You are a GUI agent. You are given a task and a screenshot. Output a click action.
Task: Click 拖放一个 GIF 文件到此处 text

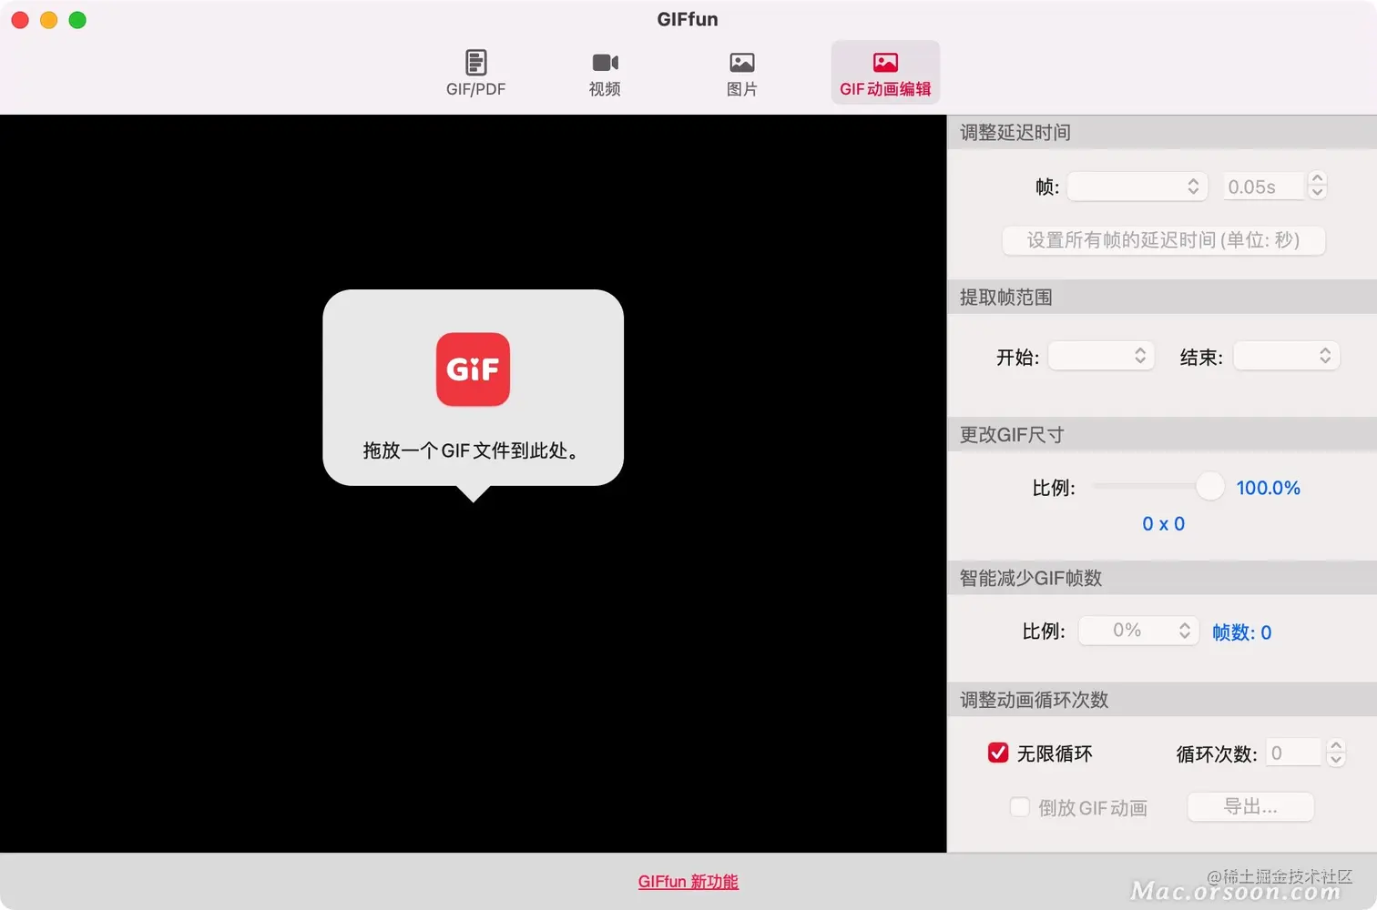472,450
